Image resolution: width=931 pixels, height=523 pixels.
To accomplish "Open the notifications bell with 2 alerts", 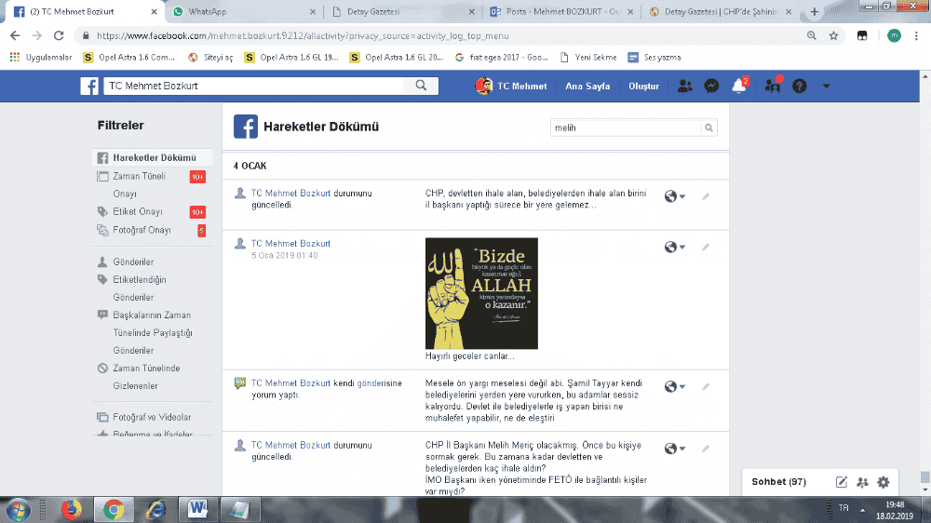I will click(739, 86).
